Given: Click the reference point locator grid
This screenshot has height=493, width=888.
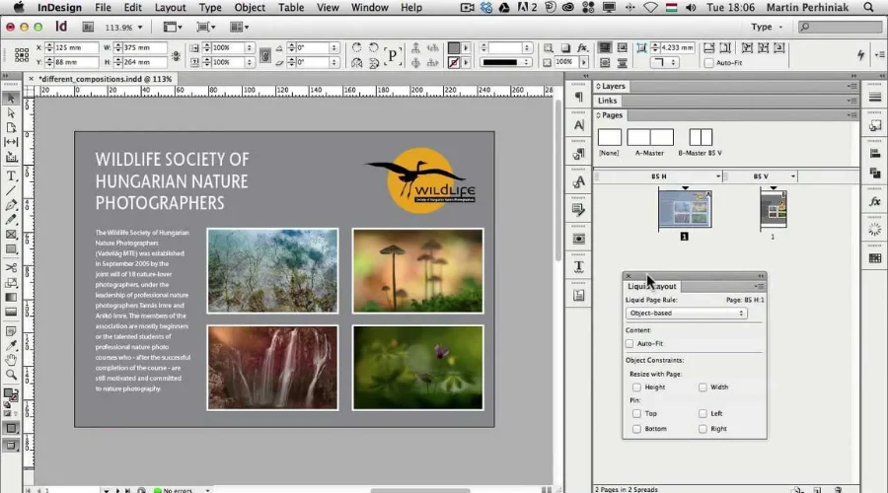Looking at the screenshot, I should tap(22, 55).
